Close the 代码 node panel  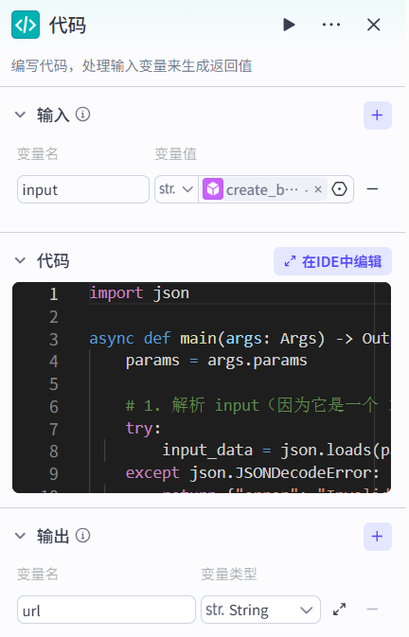click(373, 25)
